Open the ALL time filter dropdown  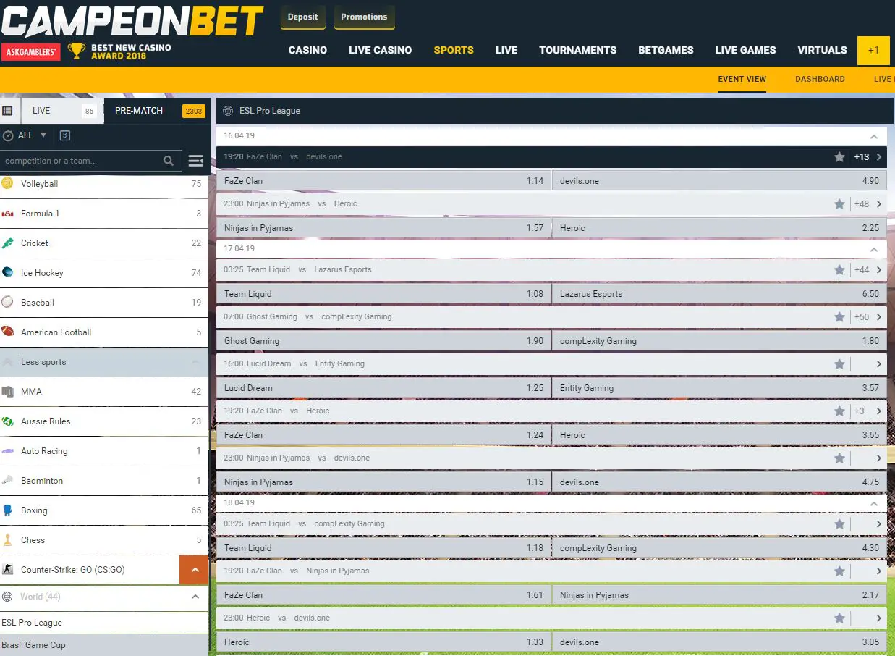[x=33, y=135]
